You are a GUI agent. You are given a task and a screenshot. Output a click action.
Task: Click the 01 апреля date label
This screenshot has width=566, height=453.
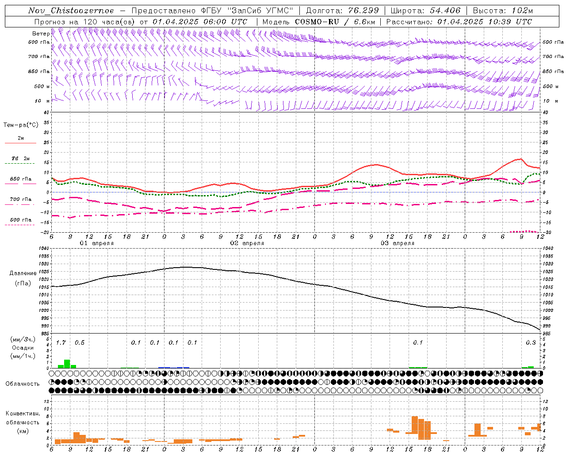97,243
